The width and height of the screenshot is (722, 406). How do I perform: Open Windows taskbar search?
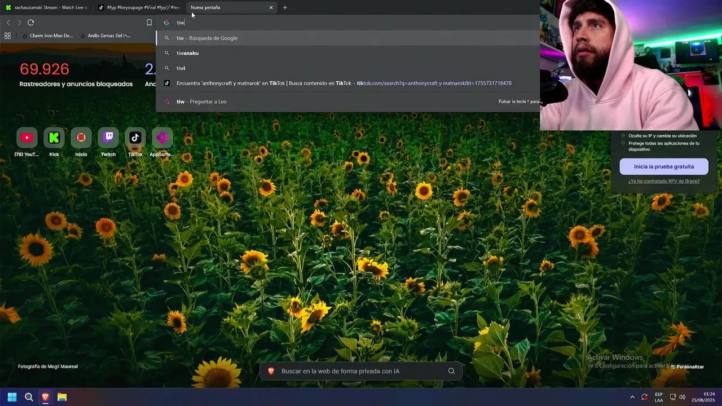(x=29, y=397)
